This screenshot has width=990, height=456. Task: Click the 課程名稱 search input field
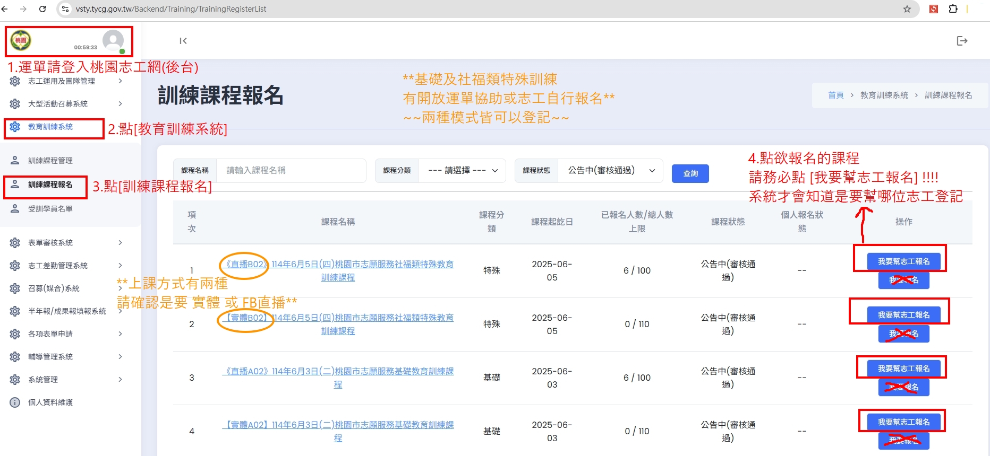(291, 171)
